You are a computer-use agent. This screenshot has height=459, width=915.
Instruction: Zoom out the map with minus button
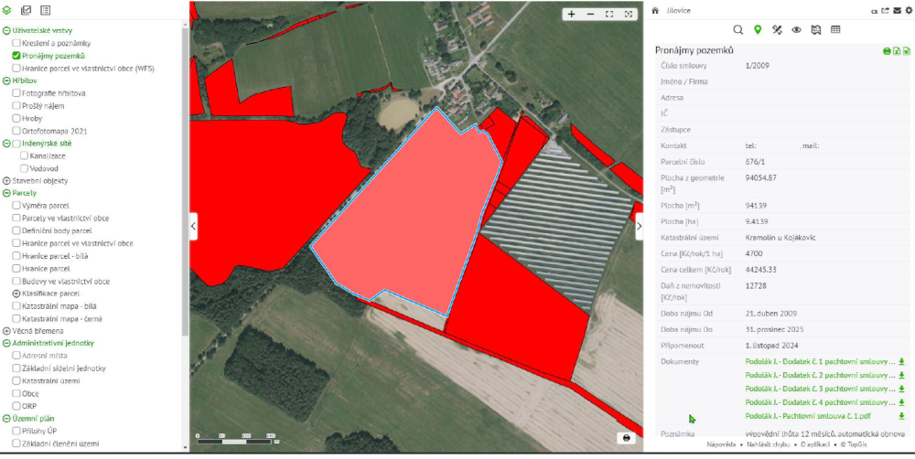[x=590, y=14]
